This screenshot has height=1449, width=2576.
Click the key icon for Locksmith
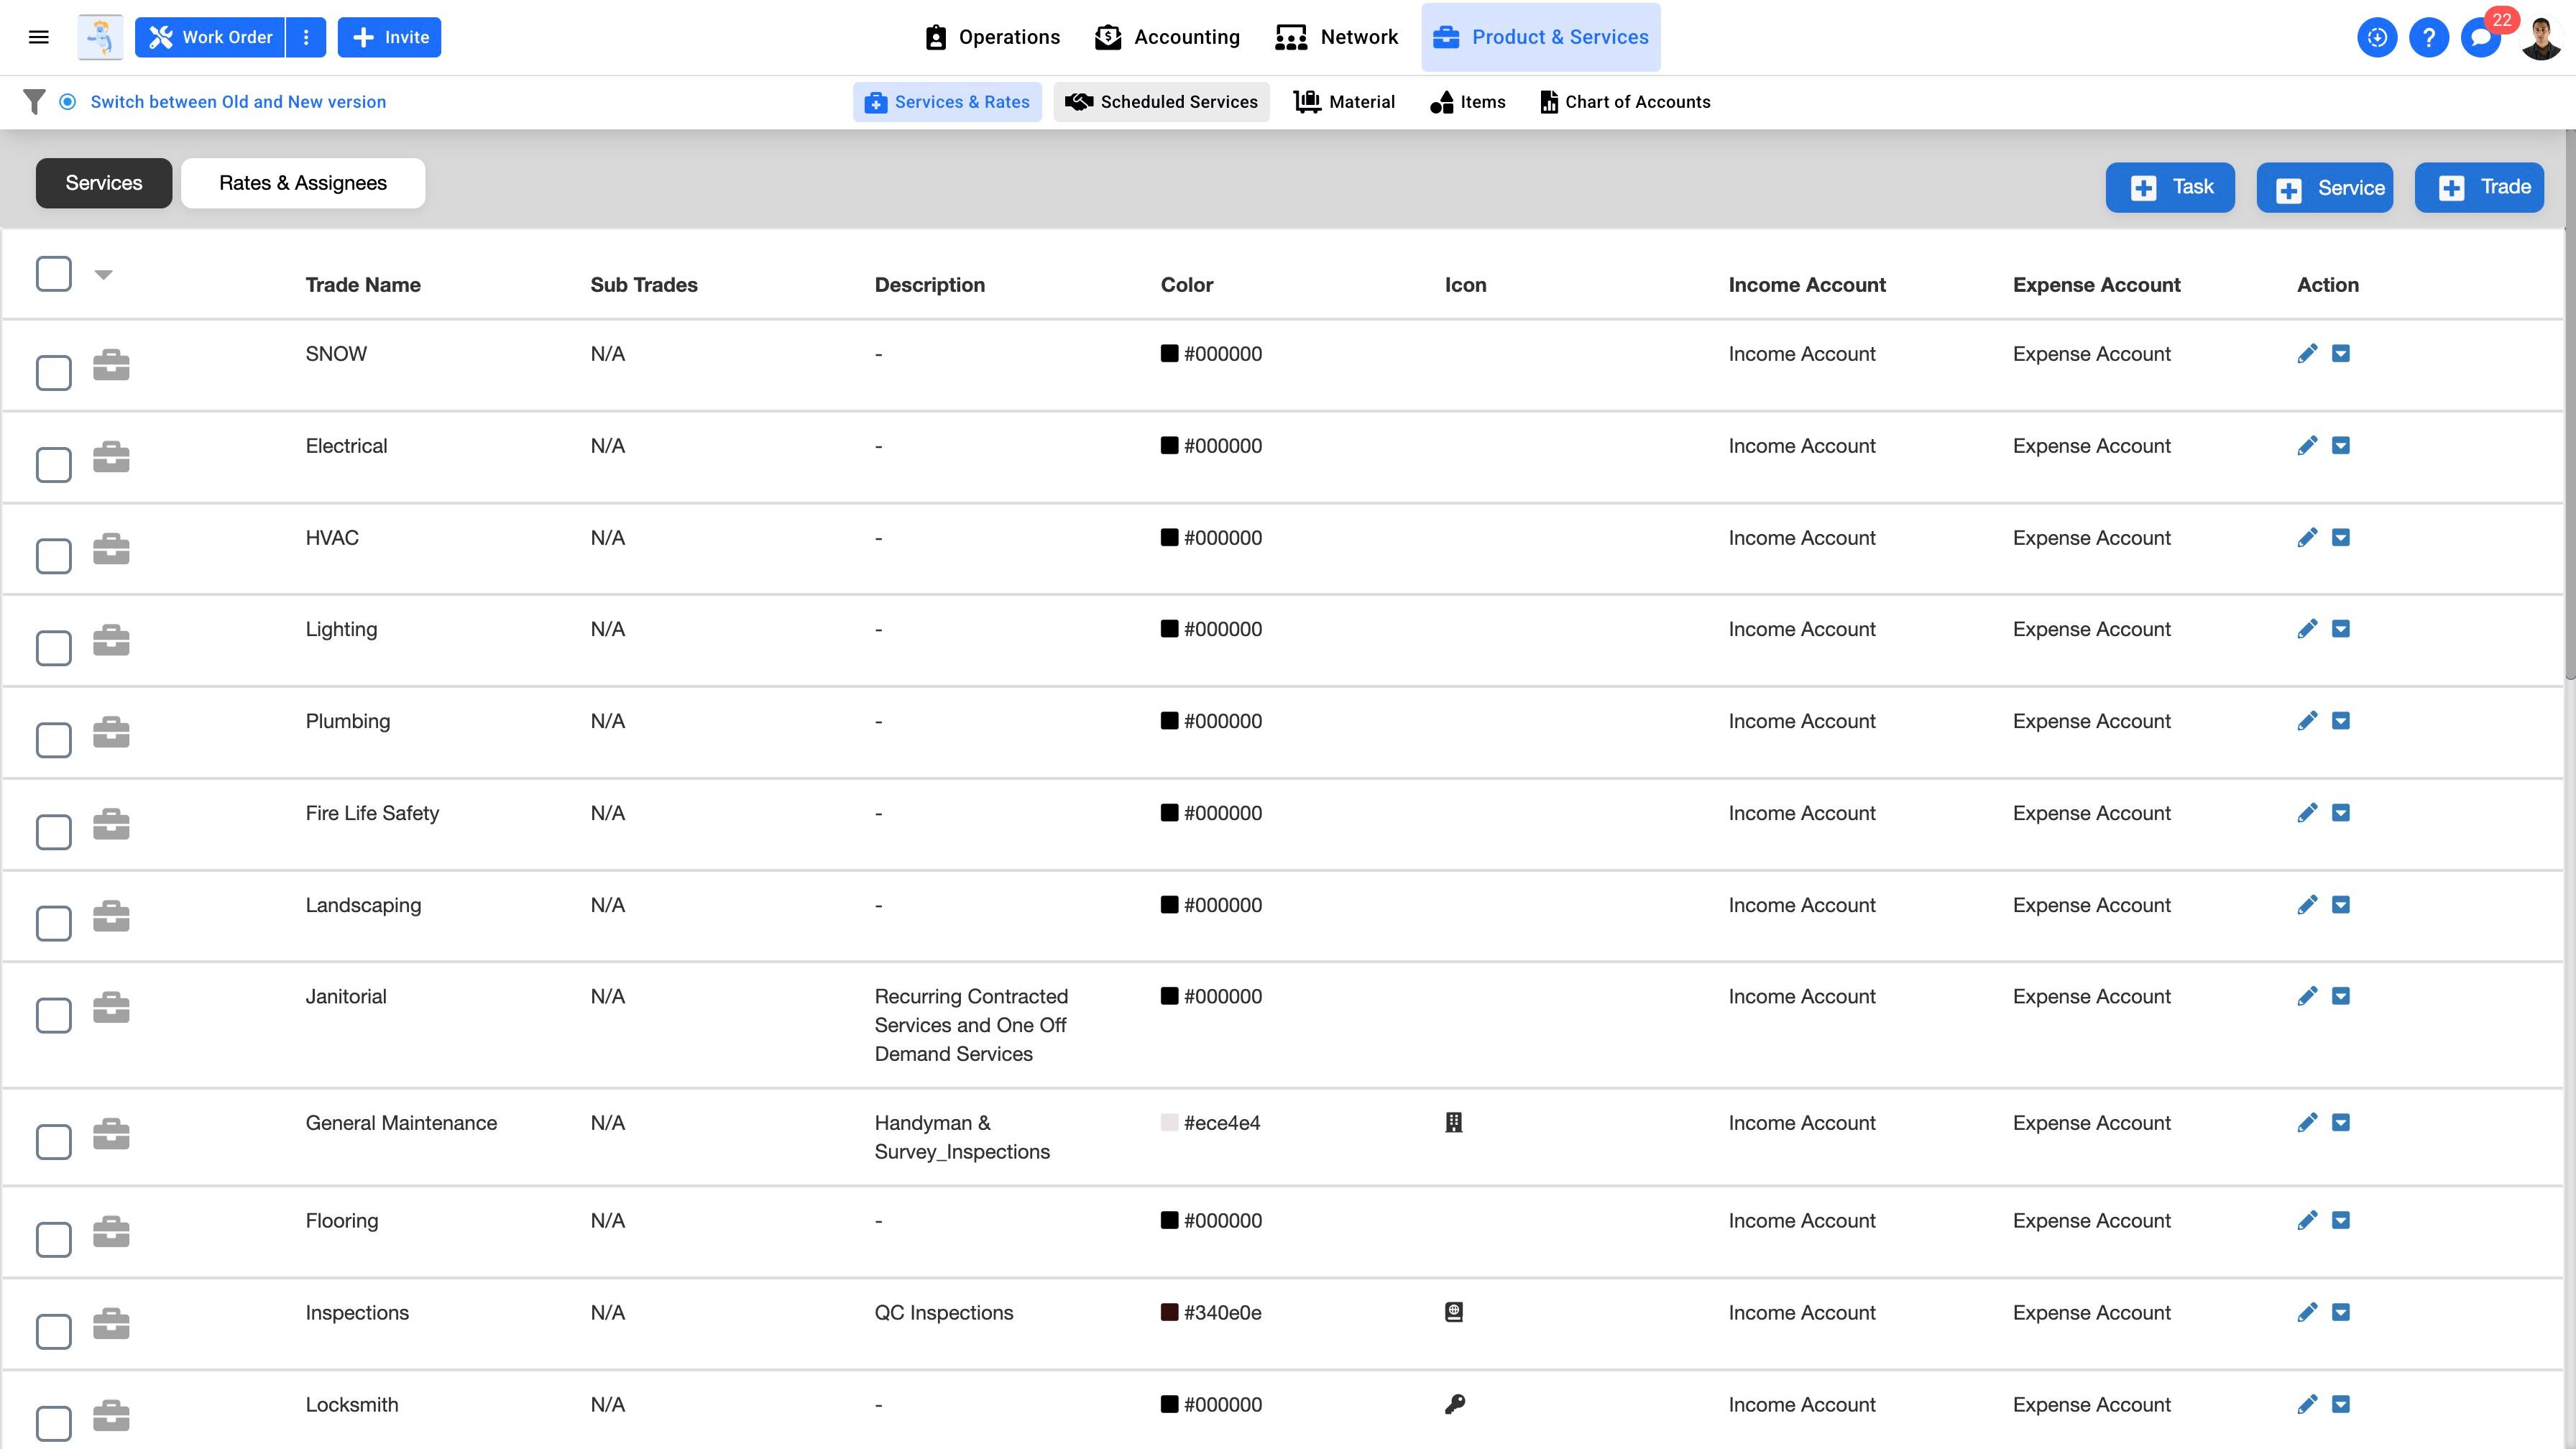tap(1455, 1404)
